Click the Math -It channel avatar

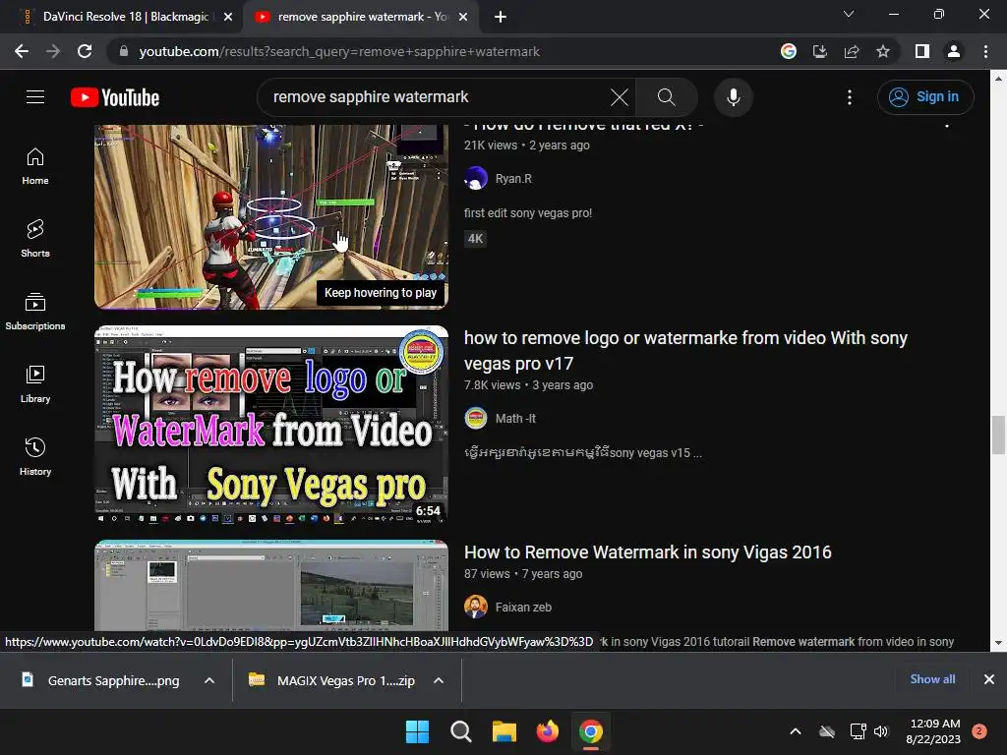(x=476, y=419)
